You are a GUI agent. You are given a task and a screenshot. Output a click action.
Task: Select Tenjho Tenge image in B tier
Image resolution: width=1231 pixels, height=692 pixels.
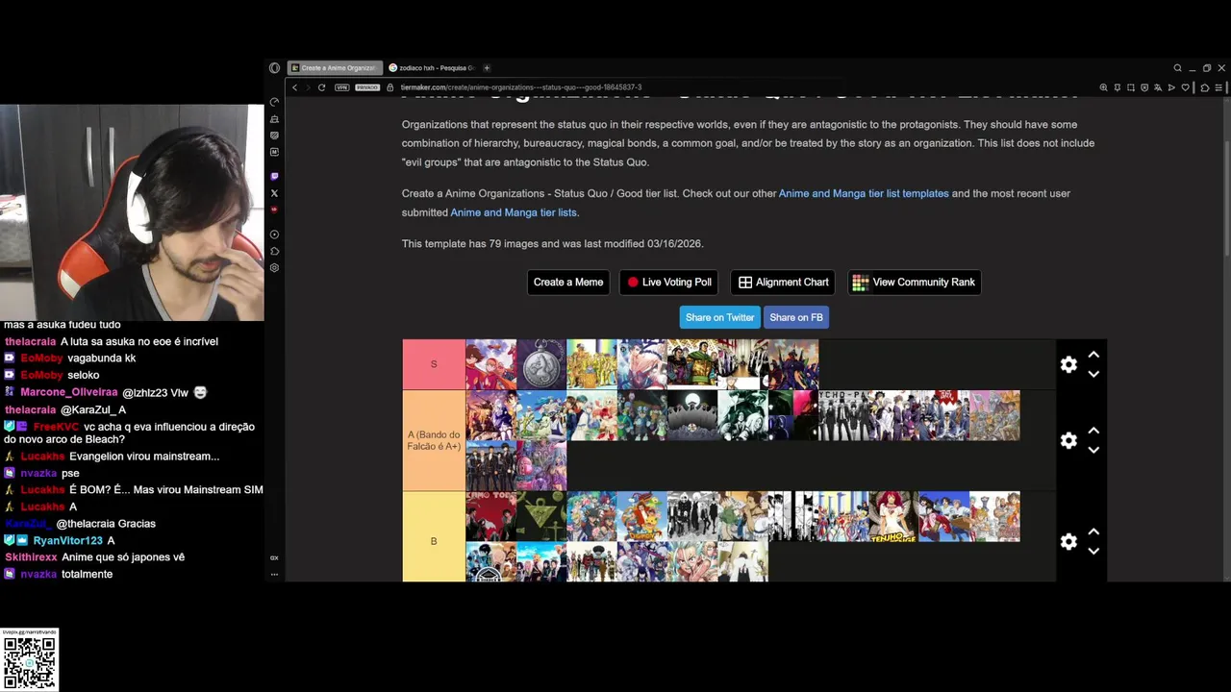tap(893, 516)
